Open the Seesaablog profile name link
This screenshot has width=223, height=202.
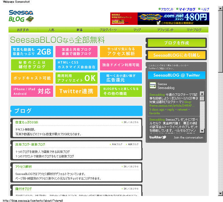tap(166, 88)
